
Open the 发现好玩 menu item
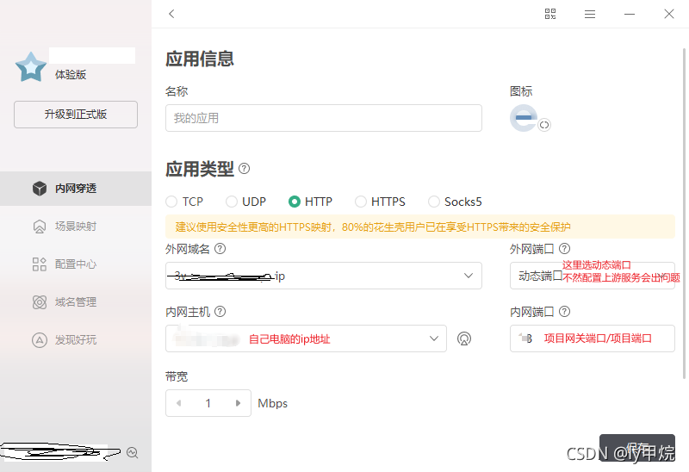(76, 339)
